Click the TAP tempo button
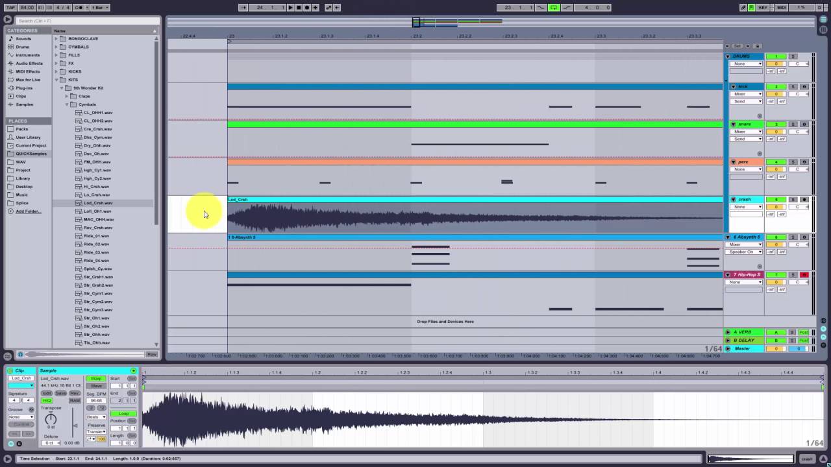The image size is (831, 467). (10, 8)
